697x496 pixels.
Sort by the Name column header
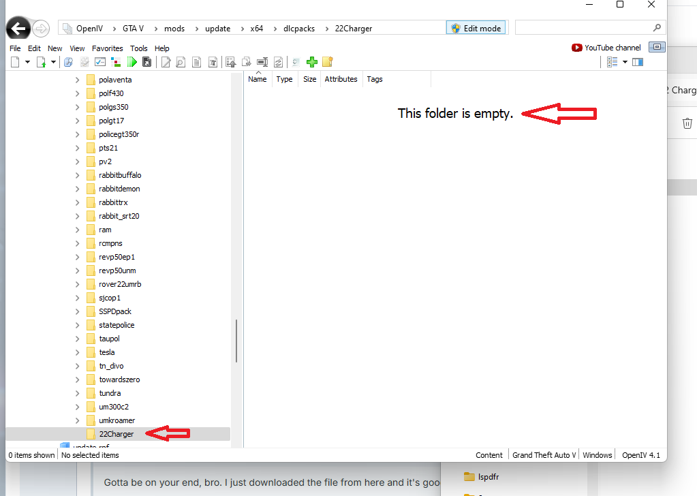click(x=258, y=79)
